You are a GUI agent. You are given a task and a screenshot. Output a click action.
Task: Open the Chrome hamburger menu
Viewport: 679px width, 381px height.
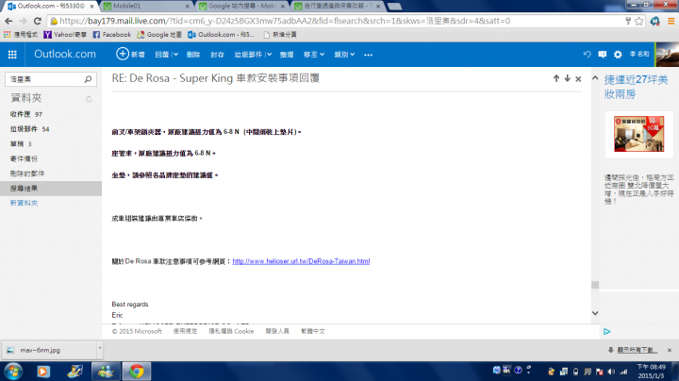[671, 21]
